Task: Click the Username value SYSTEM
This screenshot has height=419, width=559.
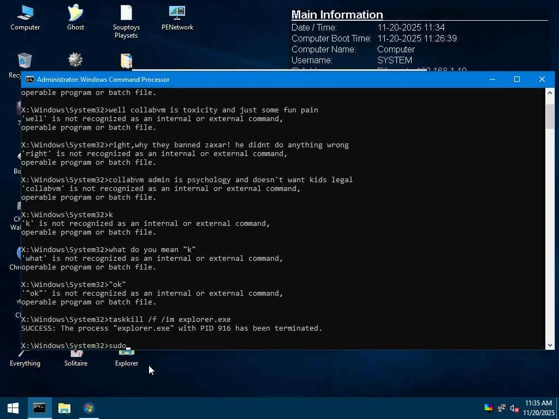Action: (395, 60)
